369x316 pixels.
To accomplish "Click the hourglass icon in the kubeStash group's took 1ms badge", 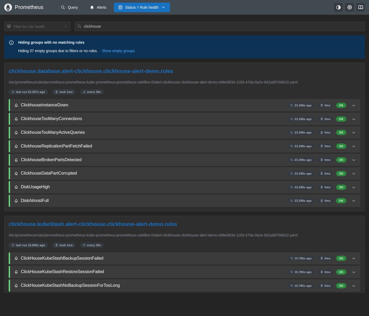I will [56, 245].
